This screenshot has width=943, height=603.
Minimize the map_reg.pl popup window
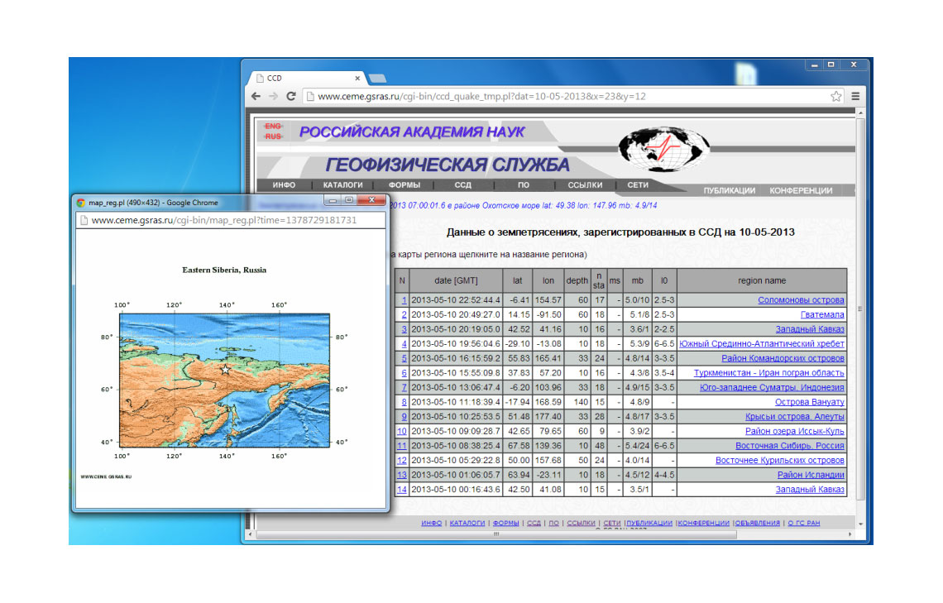click(x=333, y=199)
